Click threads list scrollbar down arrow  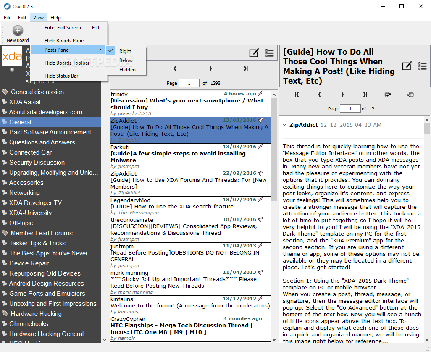pyautogui.click(x=274, y=340)
